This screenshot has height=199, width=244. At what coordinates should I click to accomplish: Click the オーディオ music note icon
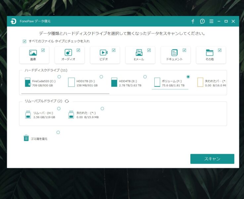[x=68, y=52]
